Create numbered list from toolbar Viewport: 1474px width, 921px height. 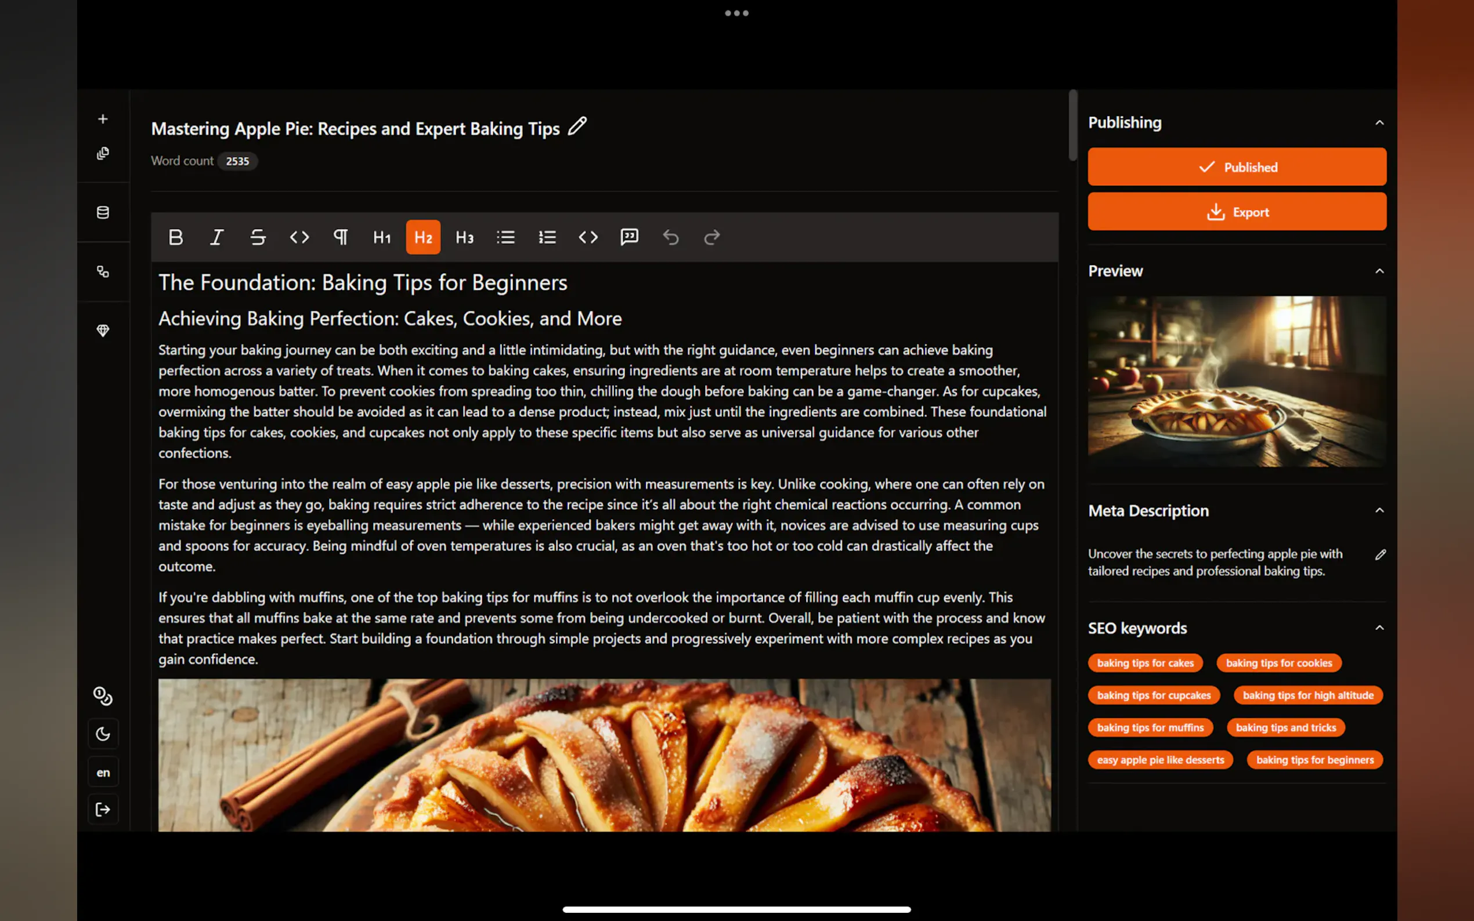(547, 237)
